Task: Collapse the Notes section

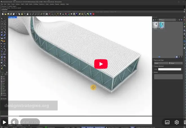Action: [153, 72]
